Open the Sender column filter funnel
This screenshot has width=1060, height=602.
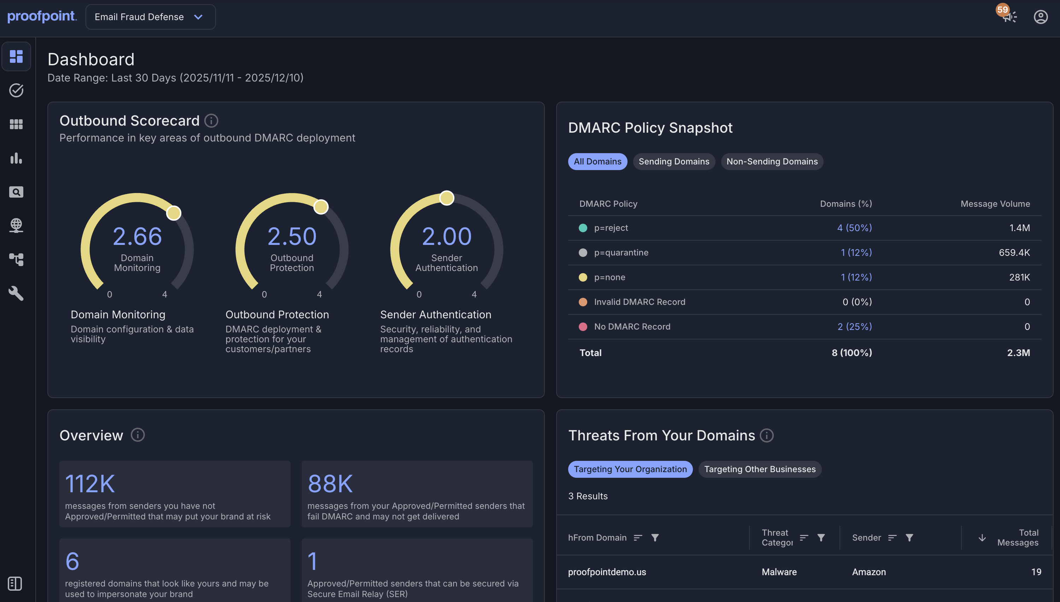click(909, 537)
